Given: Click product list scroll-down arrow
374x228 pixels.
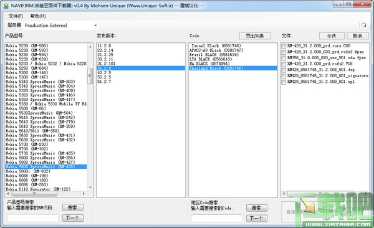Looking at the screenshot, I should 90,188.
